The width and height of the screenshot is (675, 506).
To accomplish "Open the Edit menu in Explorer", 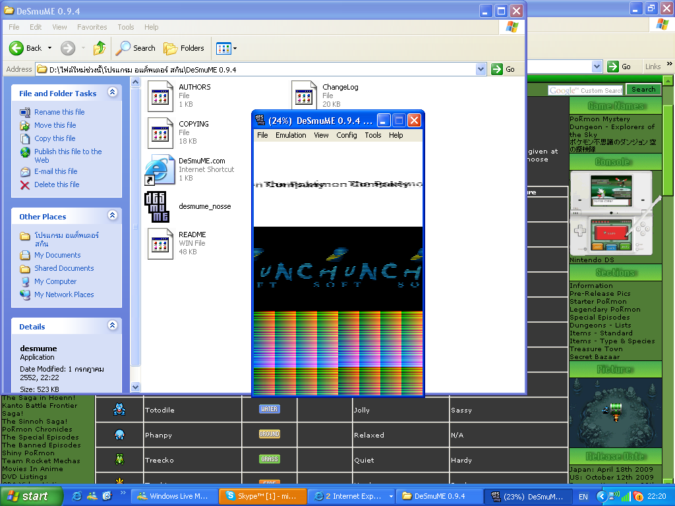I will pos(36,27).
